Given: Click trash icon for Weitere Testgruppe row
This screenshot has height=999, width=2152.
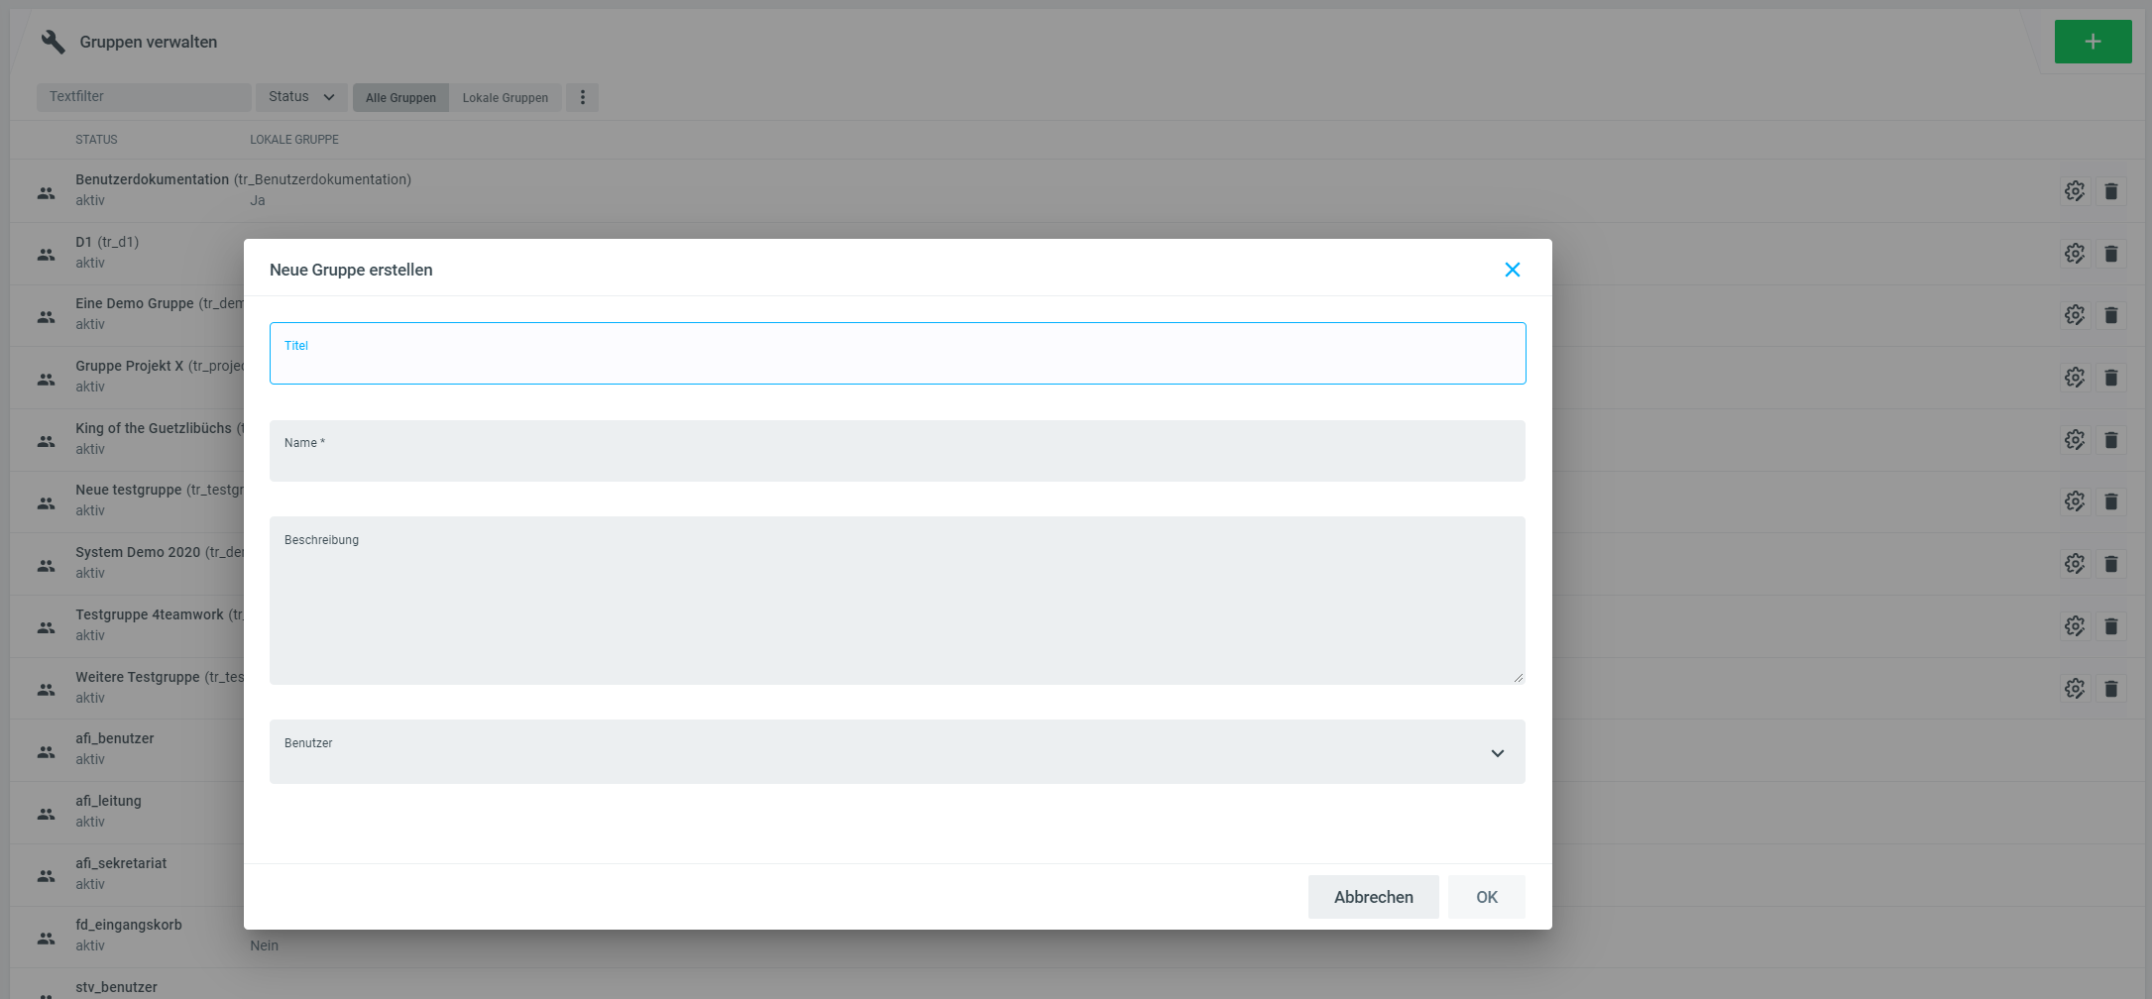Looking at the screenshot, I should coord(2110,689).
